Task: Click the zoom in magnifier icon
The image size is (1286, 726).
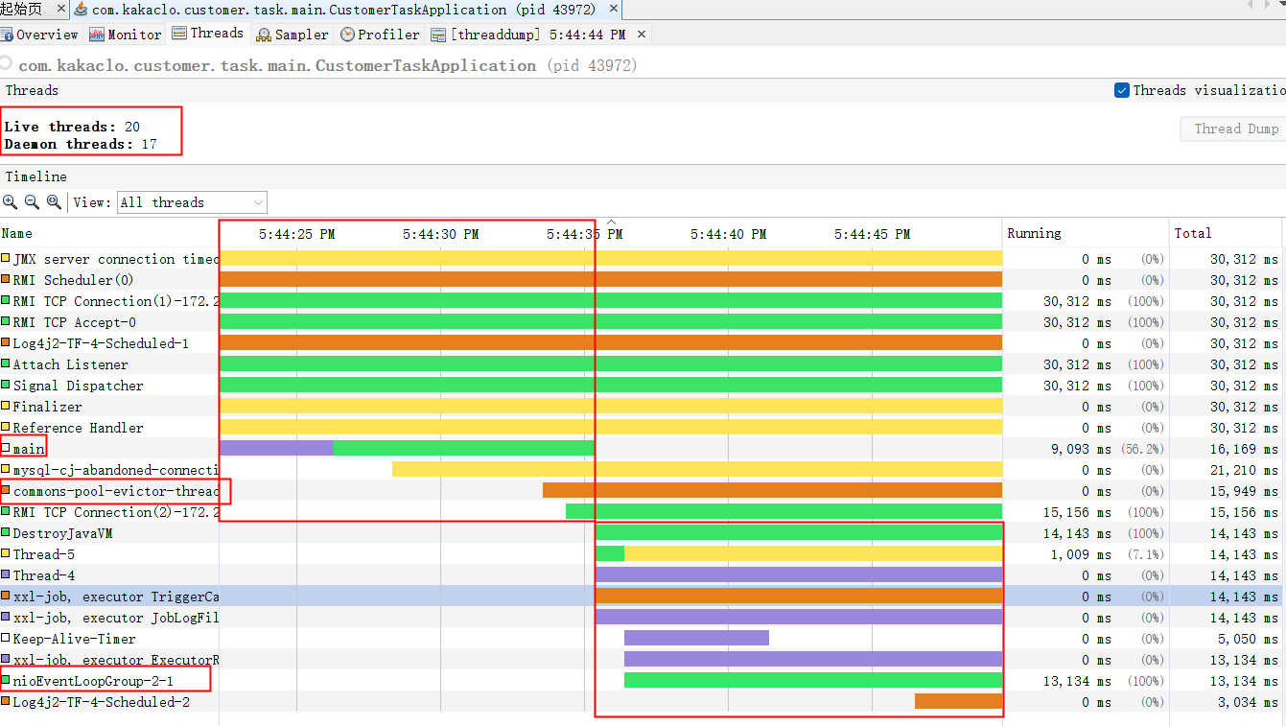Action: [10, 202]
